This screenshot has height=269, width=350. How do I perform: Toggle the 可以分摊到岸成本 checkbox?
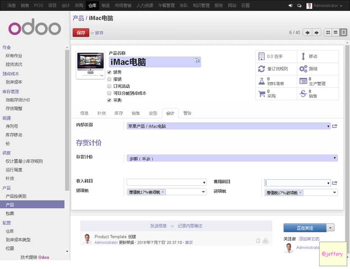tap(109, 93)
